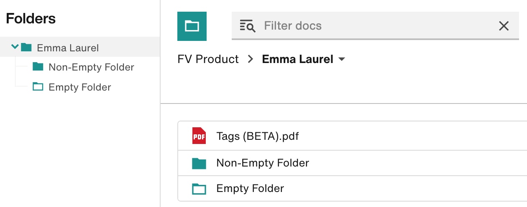The width and height of the screenshot is (527, 207).
Task: Click the outlined Empty Folder icon in the sidebar
Action: (x=38, y=87)
